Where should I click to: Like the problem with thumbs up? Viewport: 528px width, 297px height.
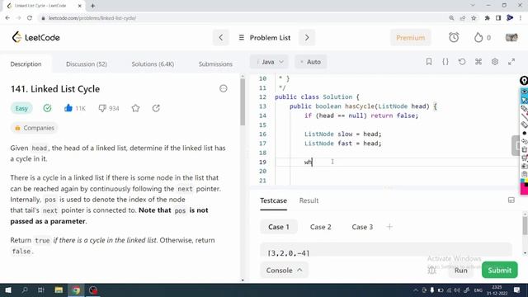[x=68, y=108]
